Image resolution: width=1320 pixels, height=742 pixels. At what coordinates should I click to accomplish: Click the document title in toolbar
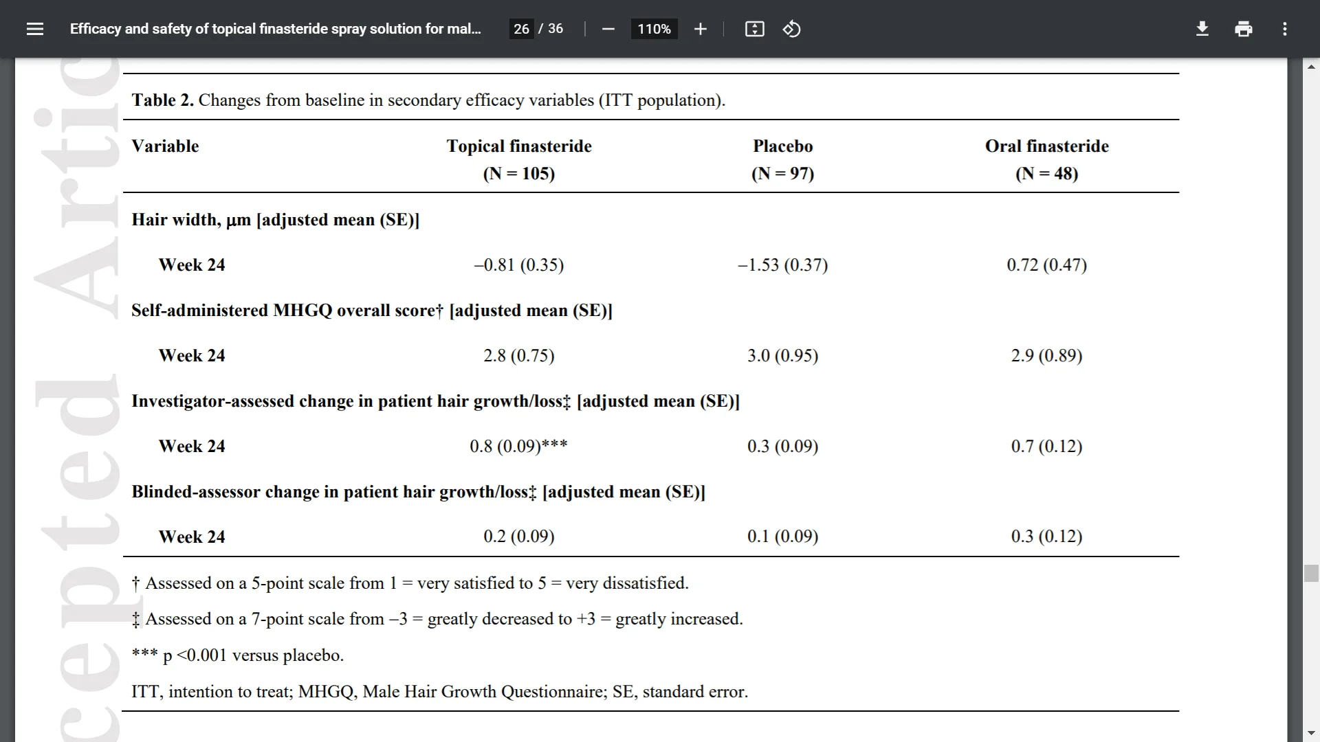tap(276, 29)
